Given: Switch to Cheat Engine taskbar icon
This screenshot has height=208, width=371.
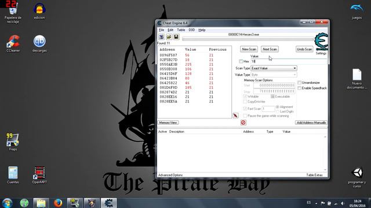Looking at the screenshot, I should coord(108,203).
